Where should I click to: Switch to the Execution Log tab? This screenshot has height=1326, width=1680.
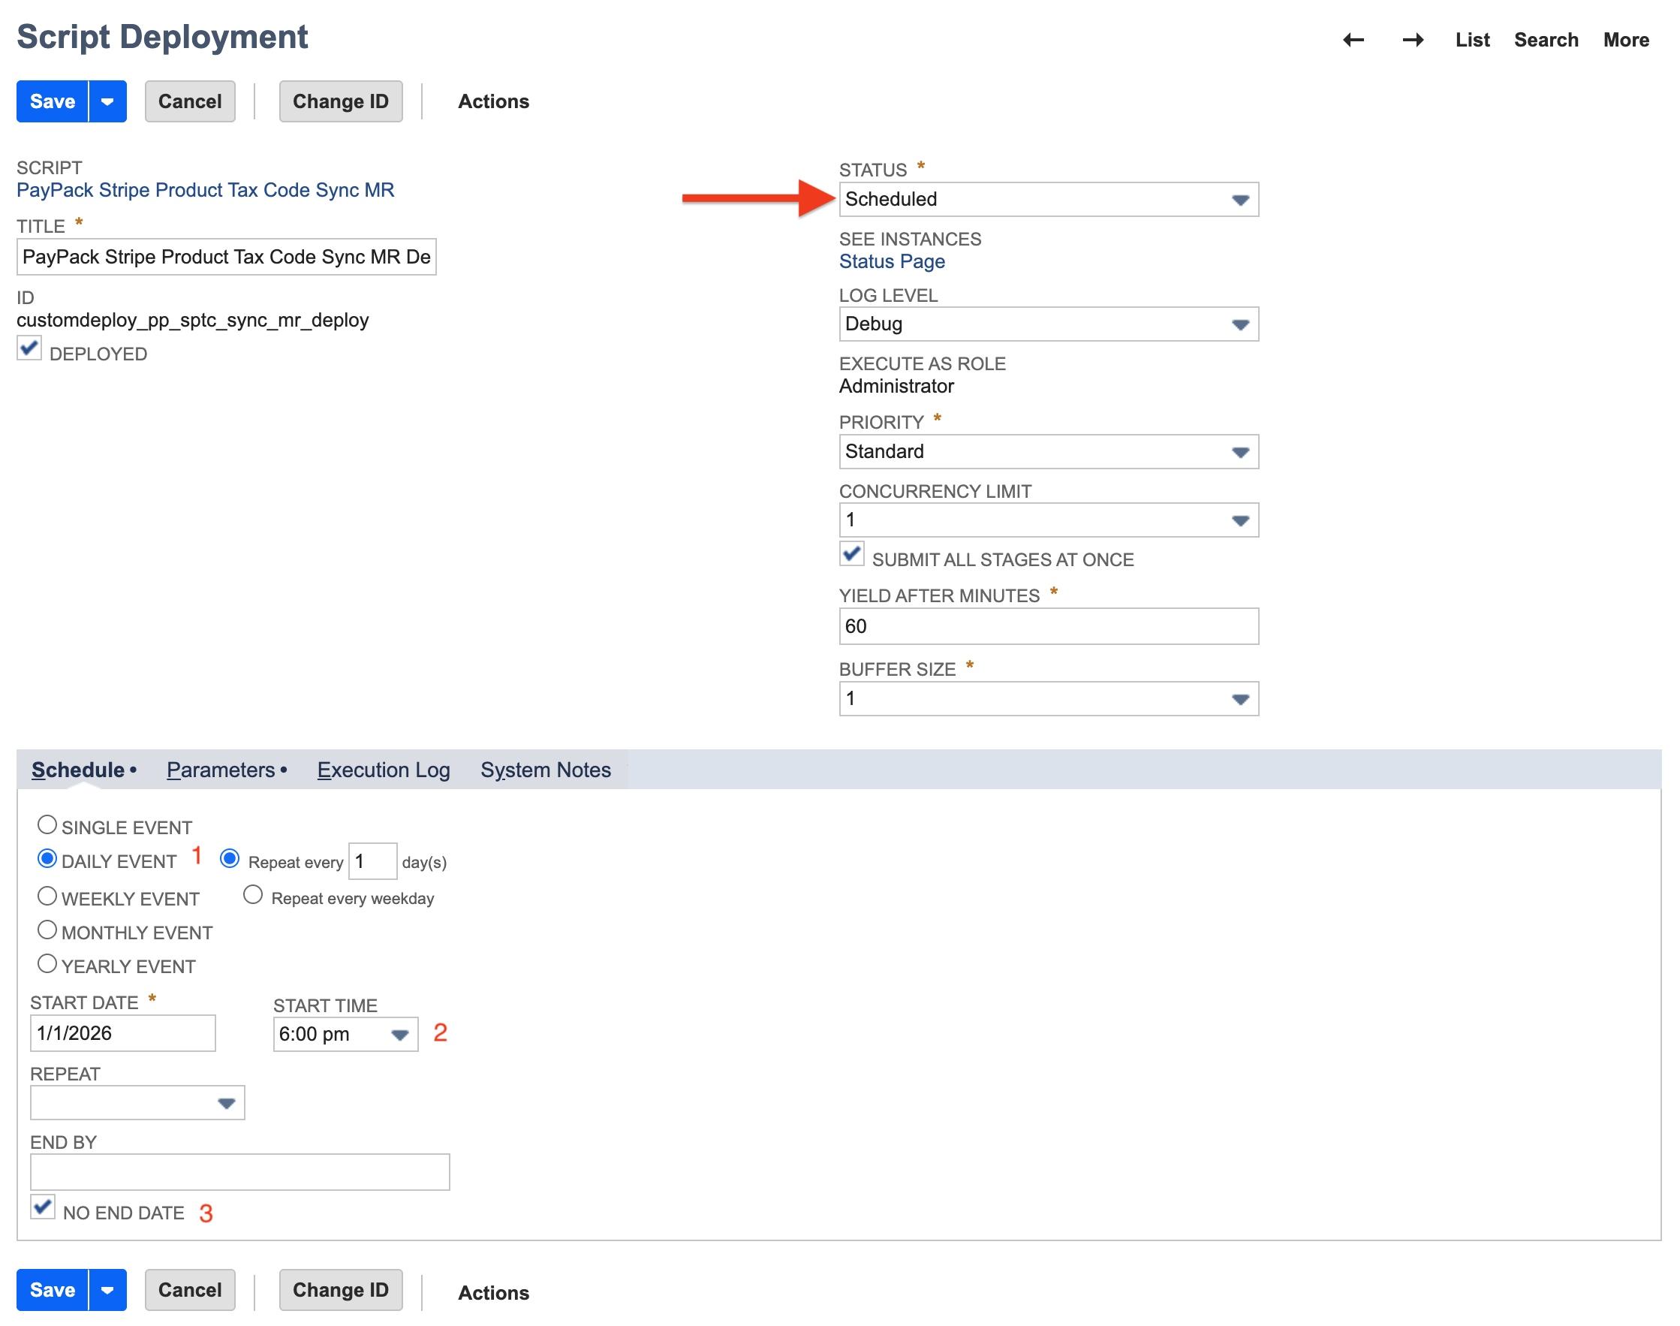click(x=384, y=770)
